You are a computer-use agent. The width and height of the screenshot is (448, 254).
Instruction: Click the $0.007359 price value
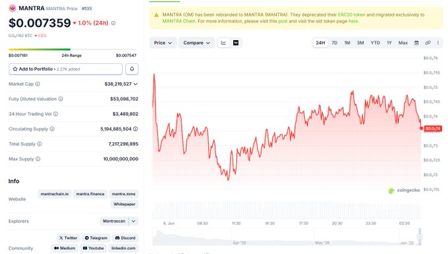coord(40,23)
